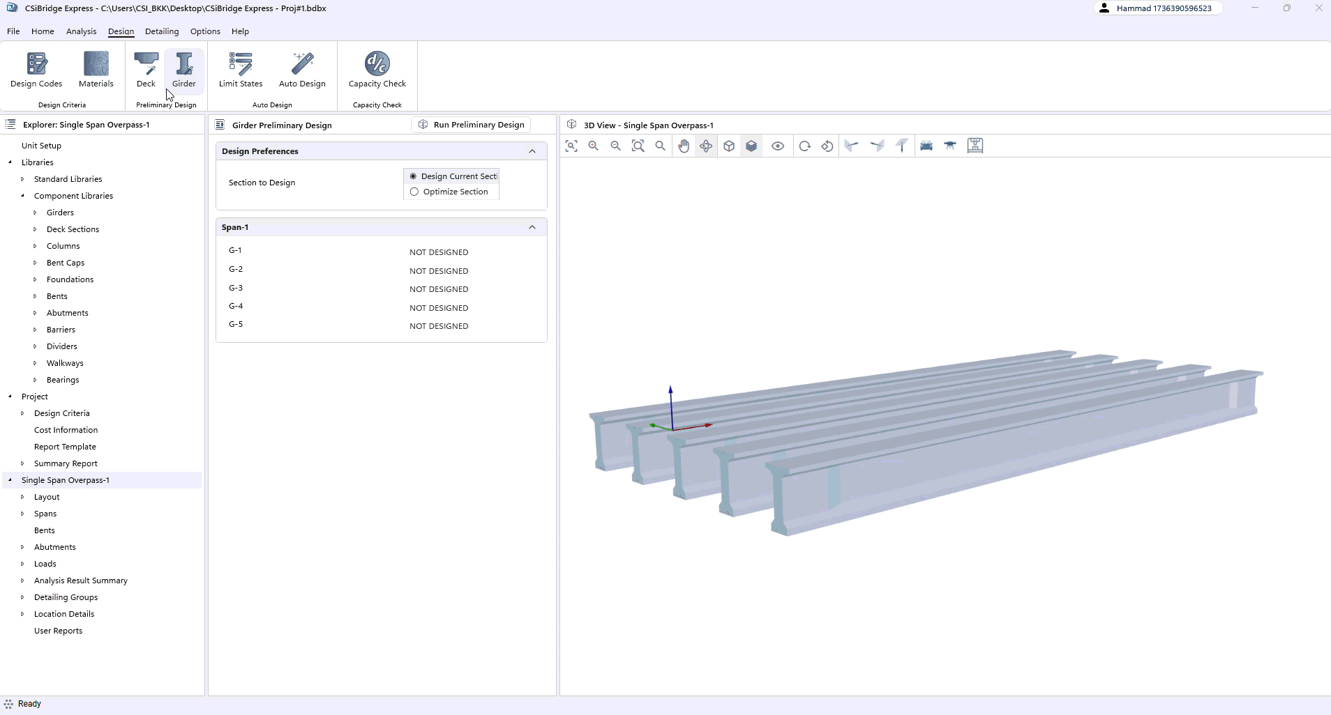The width and height of the screenshot is (1331, 715).
Task: Expand the Girders tree node
Action: 35,213
